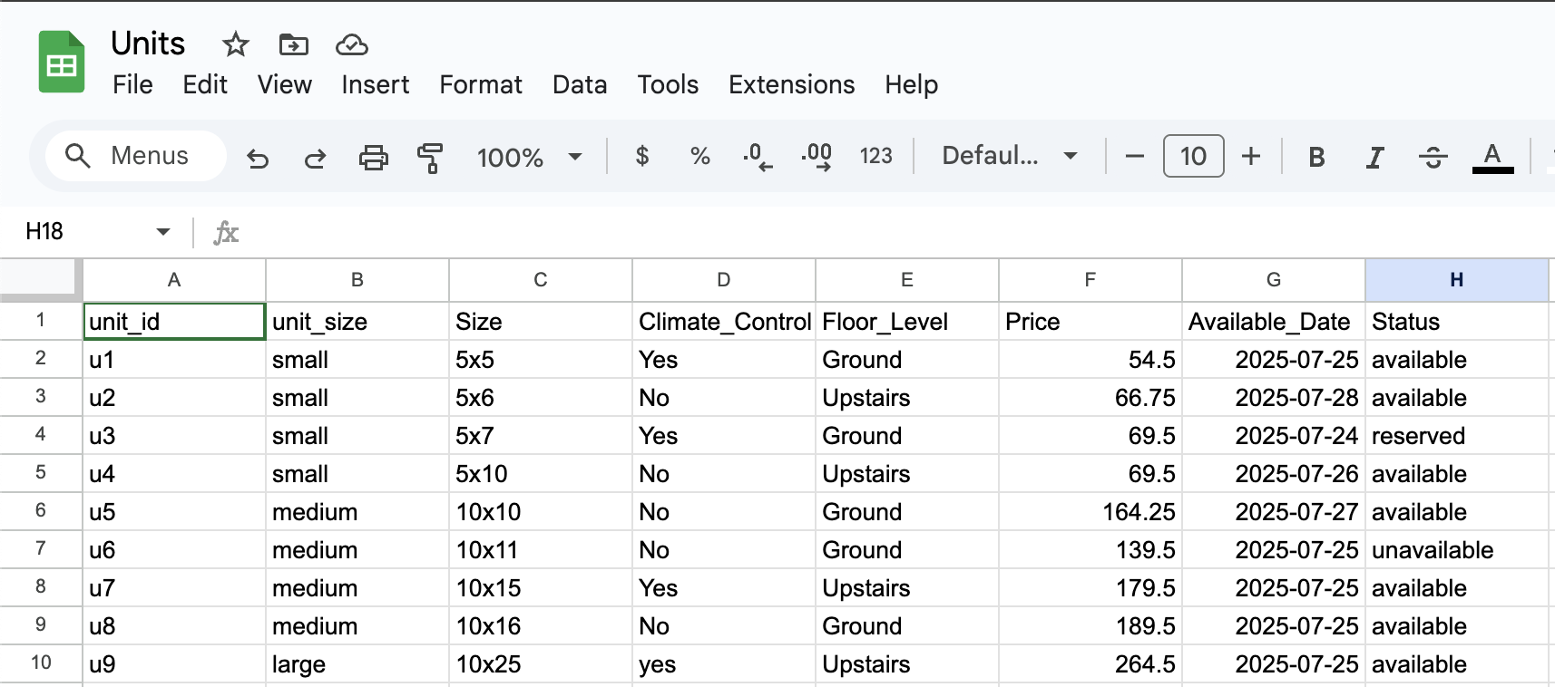Format as percent
Viewport: 1555px width, 687px height.
pyautogui.click(x=699, y=156)
